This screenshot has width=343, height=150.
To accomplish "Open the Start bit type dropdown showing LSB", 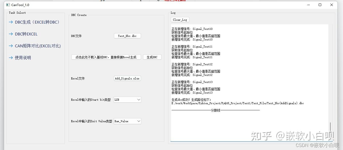I will (127, 99).
